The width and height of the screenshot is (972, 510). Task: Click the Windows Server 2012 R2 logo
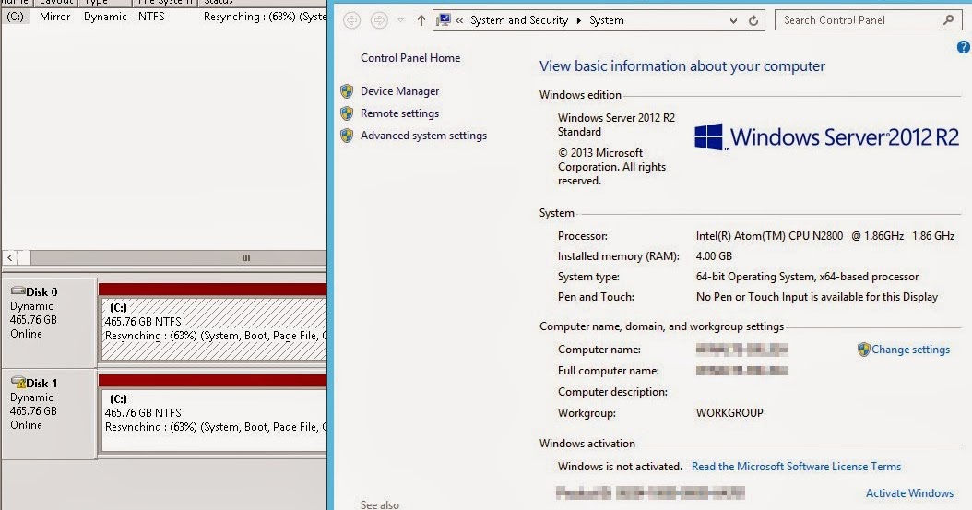click(x=826, y=136)
